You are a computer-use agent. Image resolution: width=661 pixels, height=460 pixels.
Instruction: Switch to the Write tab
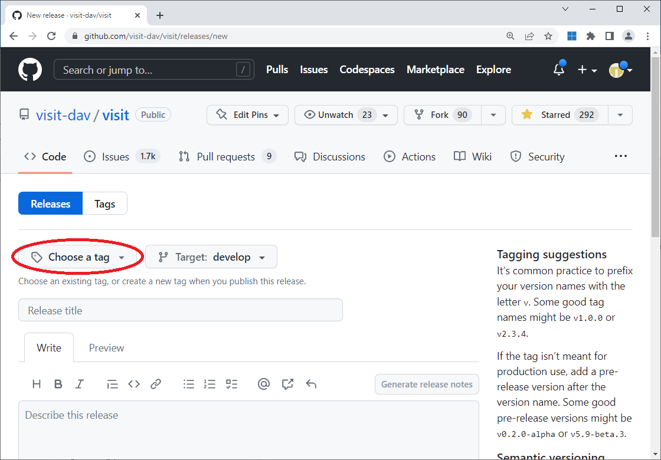coord(49,347)
